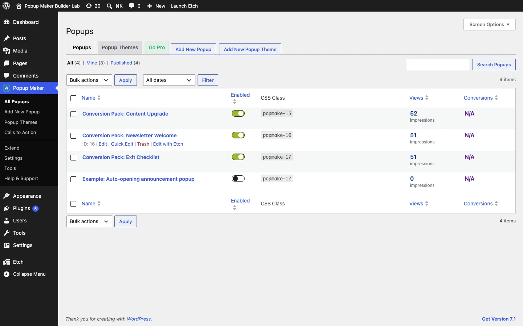The height and width of the screenshot is (326, 523).
Task: Open the Media library menu
Action: [29, 51]
